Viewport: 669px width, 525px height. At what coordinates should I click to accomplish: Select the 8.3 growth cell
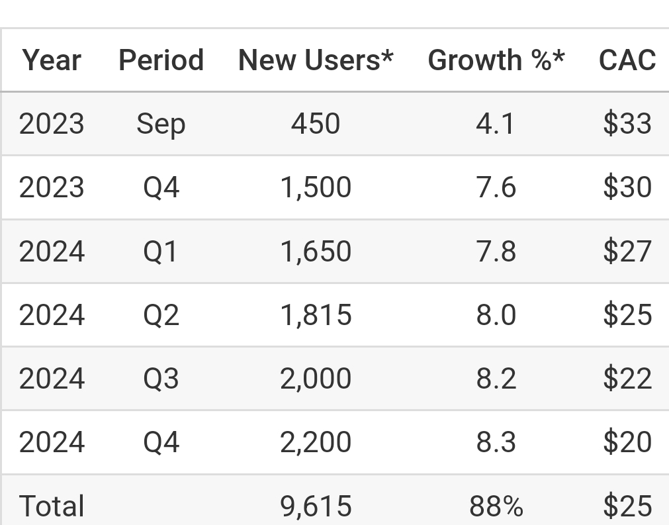pos(496,442)
